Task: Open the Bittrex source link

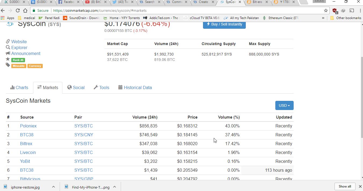Action: coord(26,144)
